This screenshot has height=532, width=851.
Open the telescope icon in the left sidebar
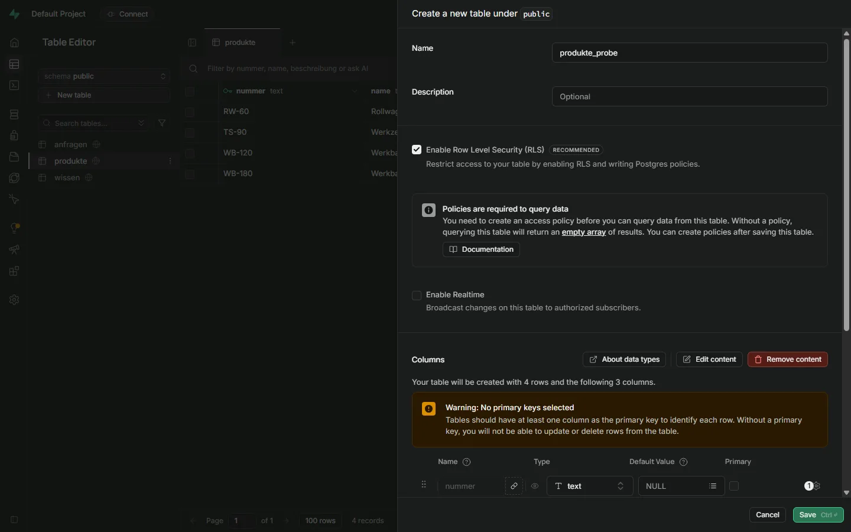(14, 249)
